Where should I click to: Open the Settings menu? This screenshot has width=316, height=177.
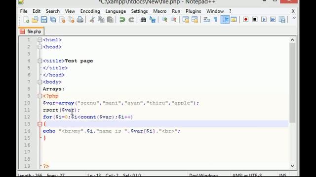pyautogui.click(x=139, y=11)
